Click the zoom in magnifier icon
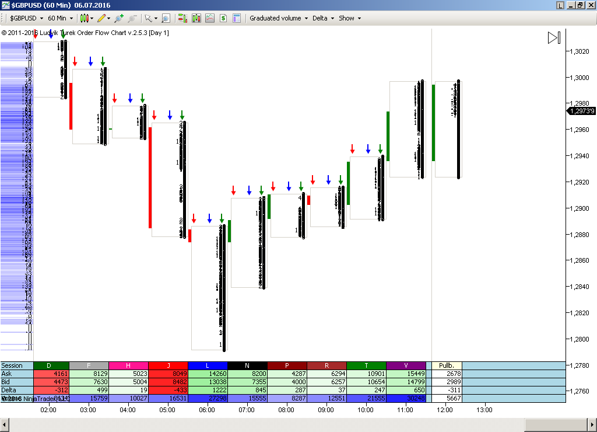597x432 pixels. pyautogui.click(x=118, y=18)
